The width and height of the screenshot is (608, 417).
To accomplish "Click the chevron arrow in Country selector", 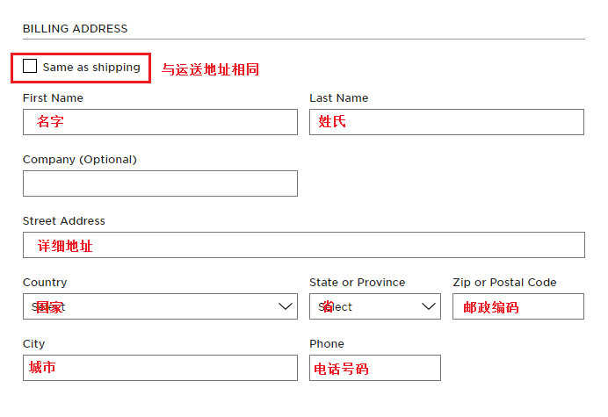I will [x=286, y=306].
